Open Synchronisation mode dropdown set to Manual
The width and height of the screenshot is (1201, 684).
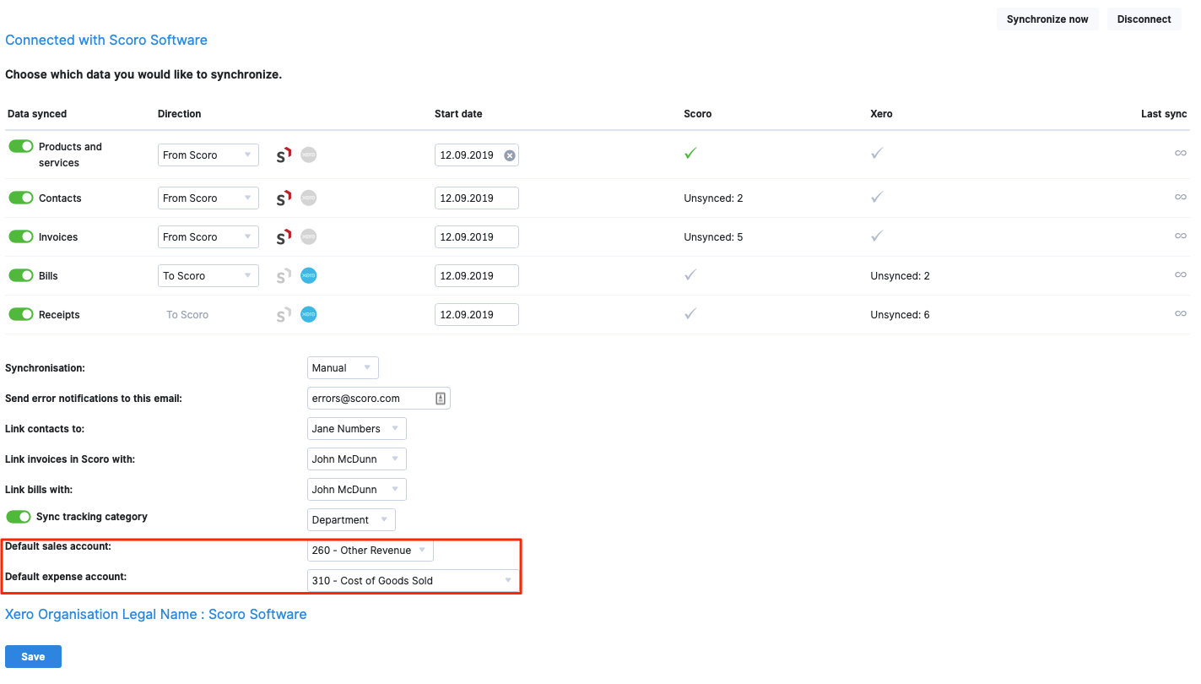pos(343,368)
